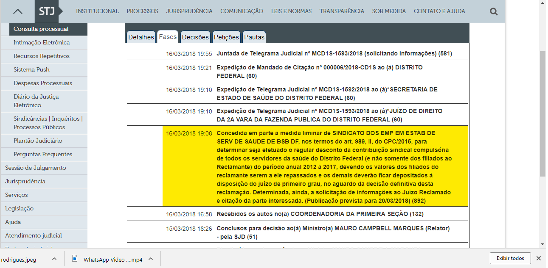Click the Exibir todos button
The width and height of the screenshot is (548, 268).
pyautogui.click(x=510, y=258)
